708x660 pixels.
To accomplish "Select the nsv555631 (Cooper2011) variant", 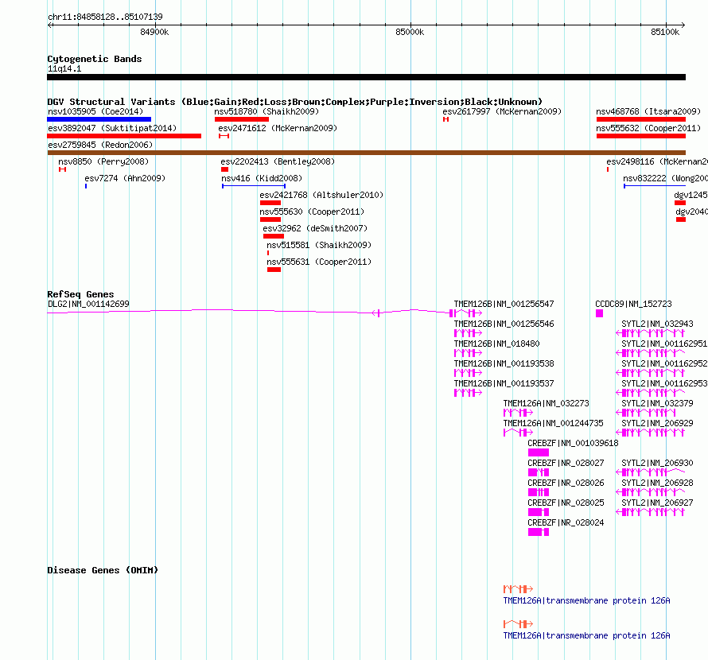I will coord(274,270).
